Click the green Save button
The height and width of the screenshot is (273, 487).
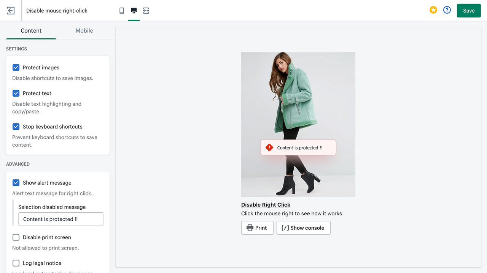[x=469, y=11]
